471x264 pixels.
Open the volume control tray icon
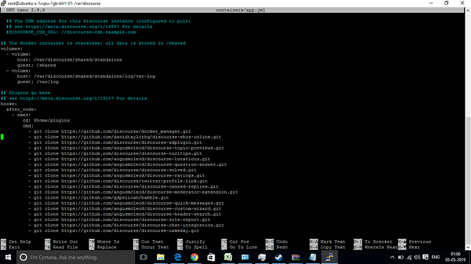(417, 257)
